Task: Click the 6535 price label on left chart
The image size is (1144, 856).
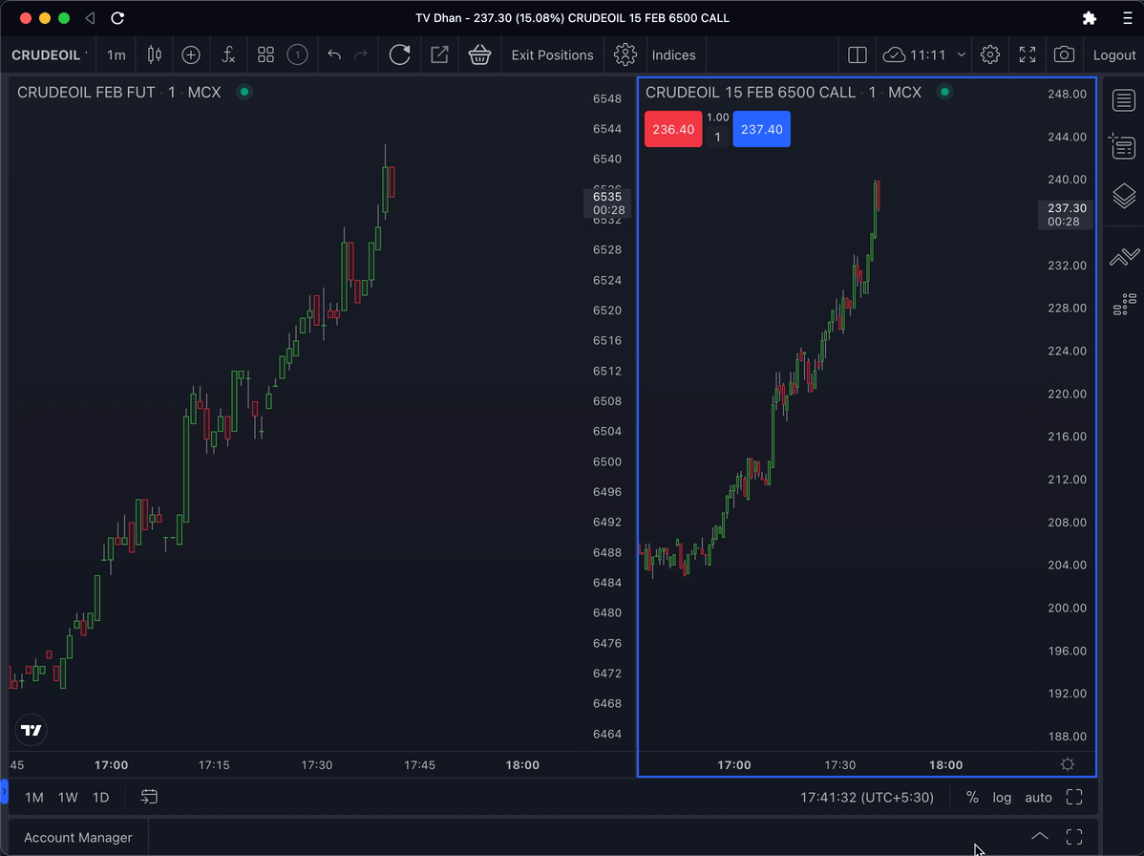Action: click(x=607, y=203)
